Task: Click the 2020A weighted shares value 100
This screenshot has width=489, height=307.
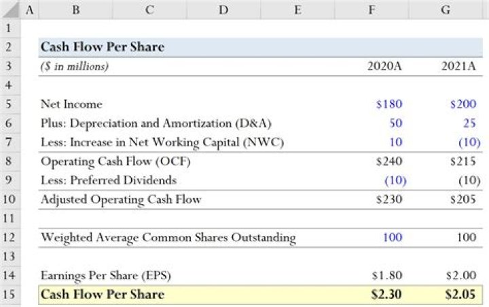Action: point(393,237)
